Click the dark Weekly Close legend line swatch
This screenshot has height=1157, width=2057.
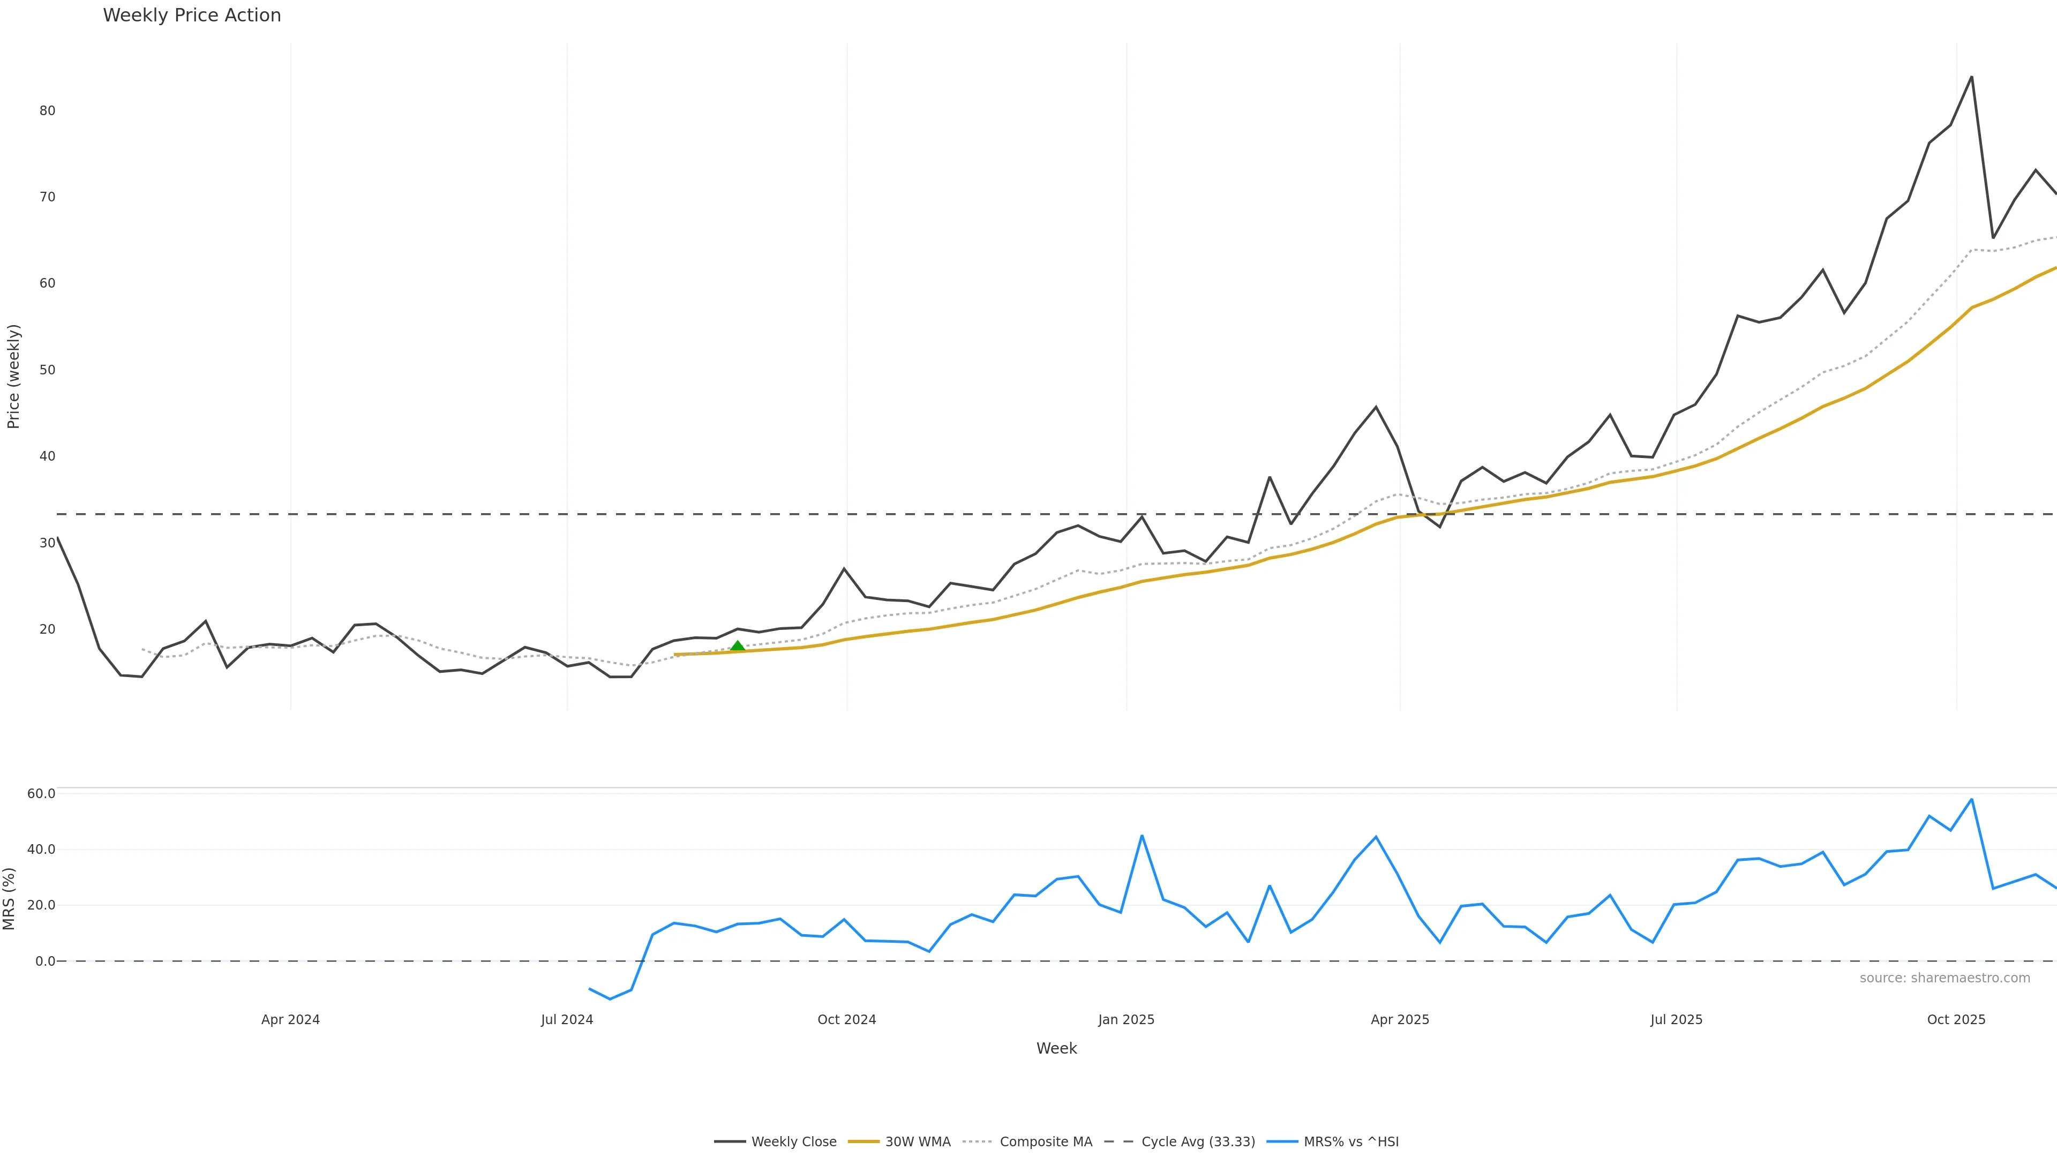pyautogui.click(x=729, y=1142)
